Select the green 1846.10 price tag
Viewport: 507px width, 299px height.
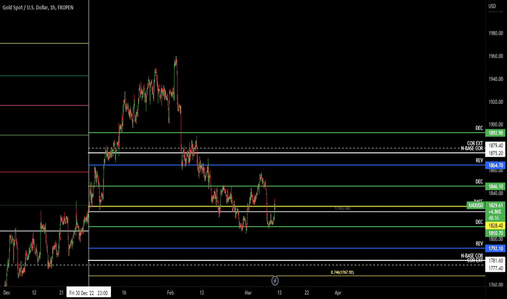tap(496, 186)
